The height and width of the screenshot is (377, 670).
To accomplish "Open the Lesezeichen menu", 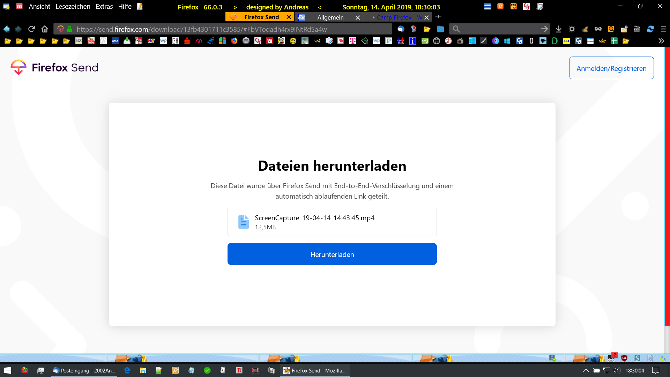I will pyautogui.click(x=73, y=6).
